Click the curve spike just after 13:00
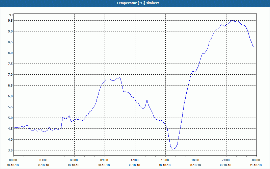This screenshot has width=270, height=169. 147,100
